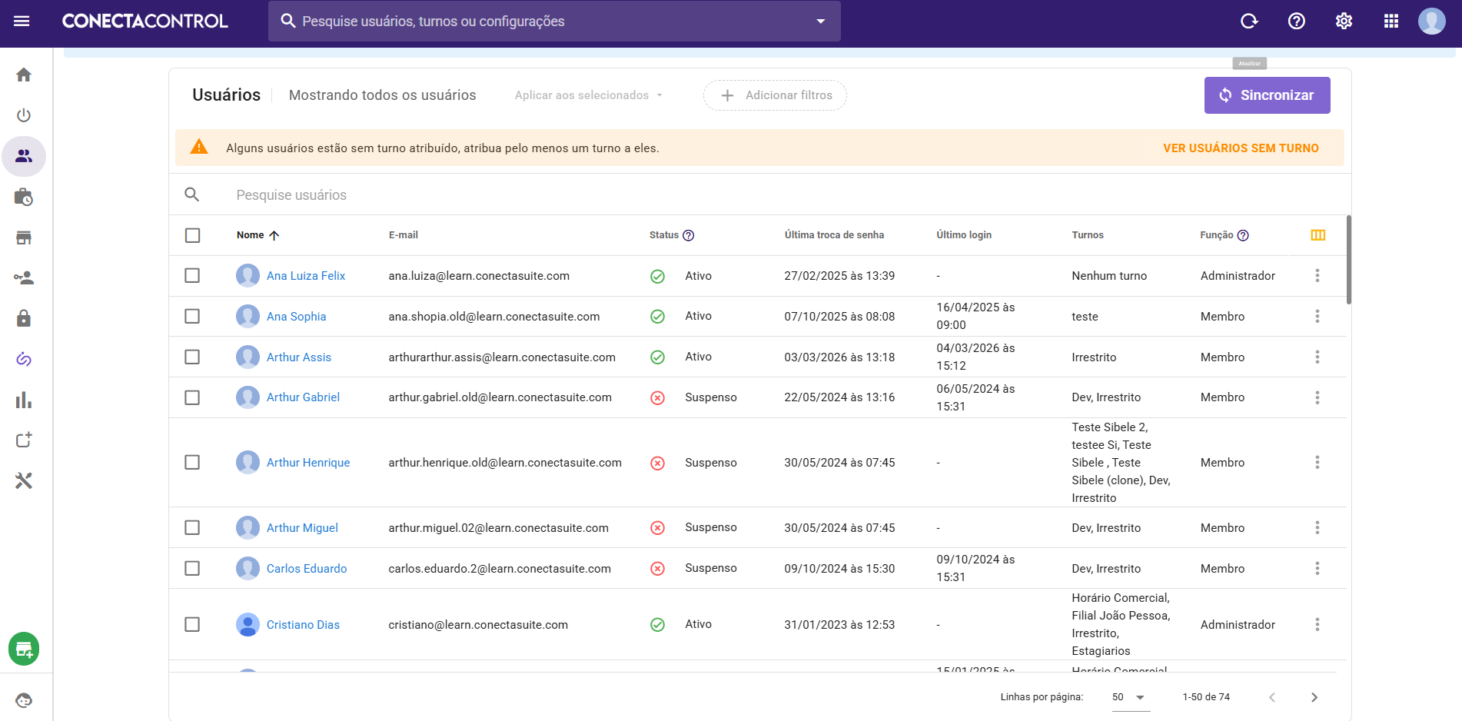Click the lock security icon in the sidebar

coord(23,318)
